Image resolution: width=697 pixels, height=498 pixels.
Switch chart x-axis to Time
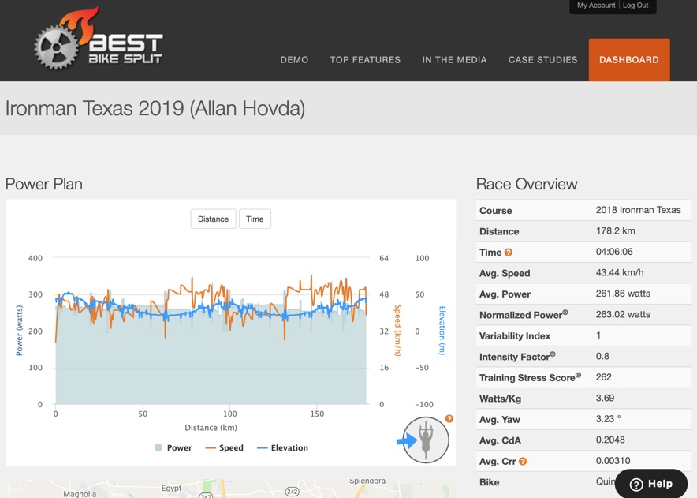(255, 219)
